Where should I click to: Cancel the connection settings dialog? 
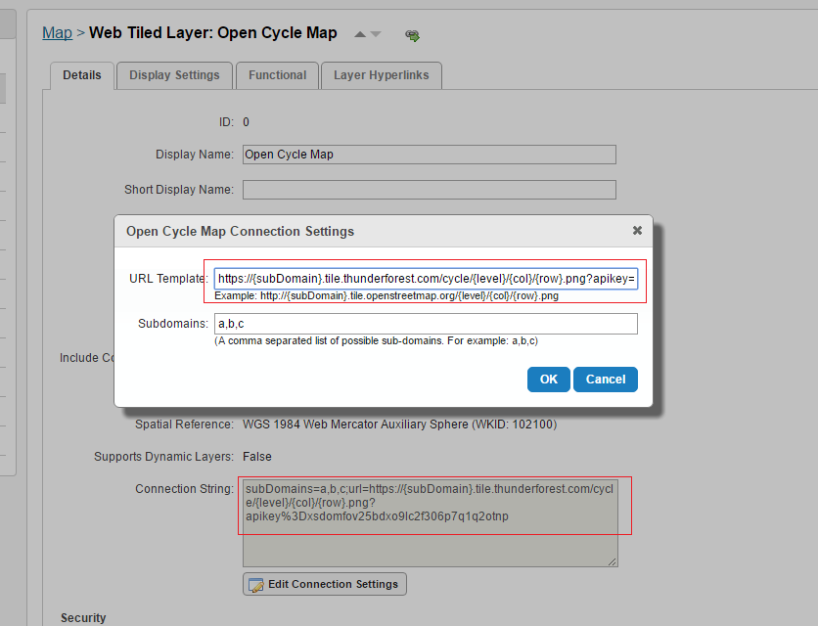pos(605,380)
